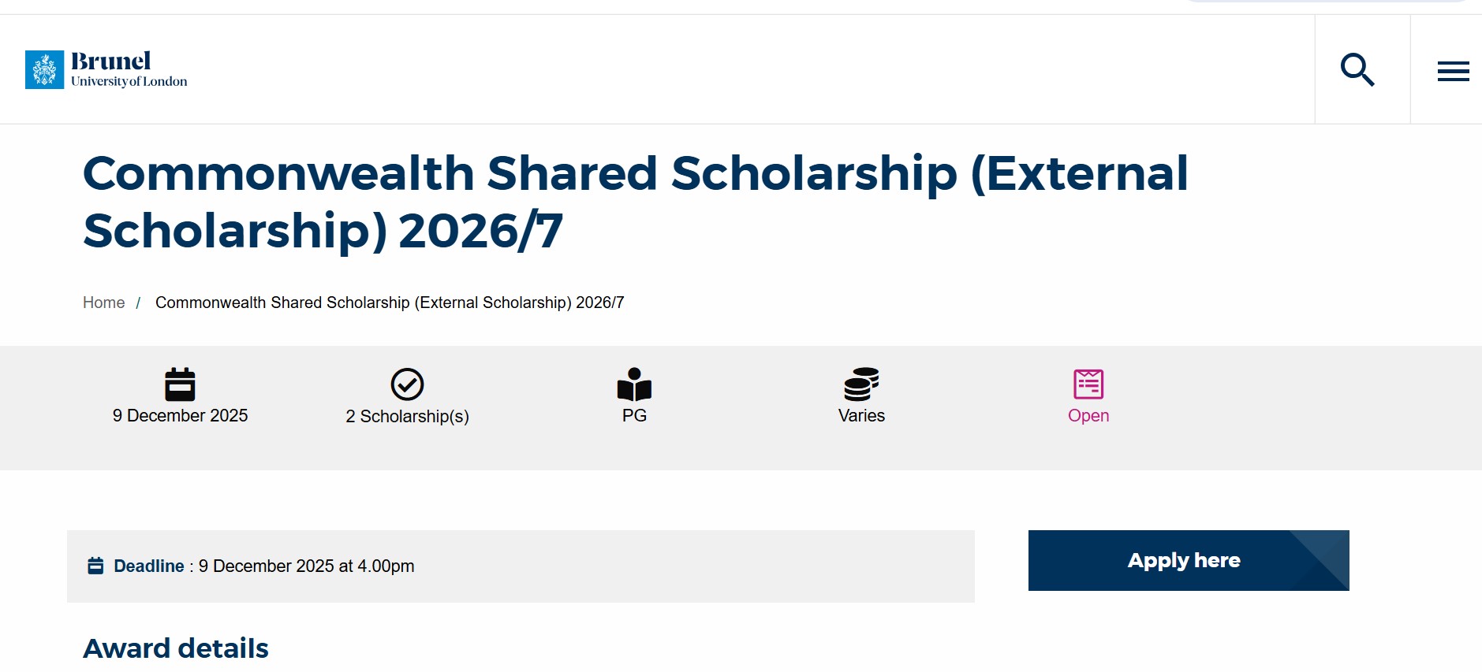
Task: Click the deadline calendar icon
Action: click(x=180, y=384)
